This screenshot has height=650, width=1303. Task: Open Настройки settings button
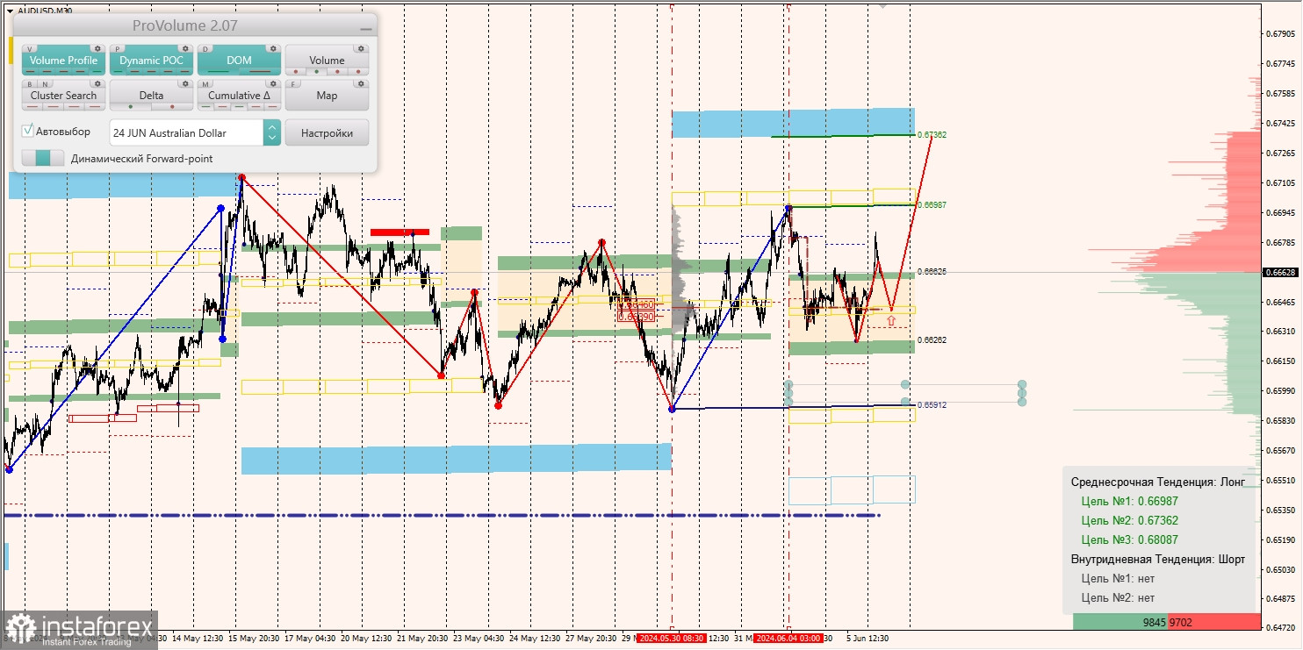(x=327, y=132)
